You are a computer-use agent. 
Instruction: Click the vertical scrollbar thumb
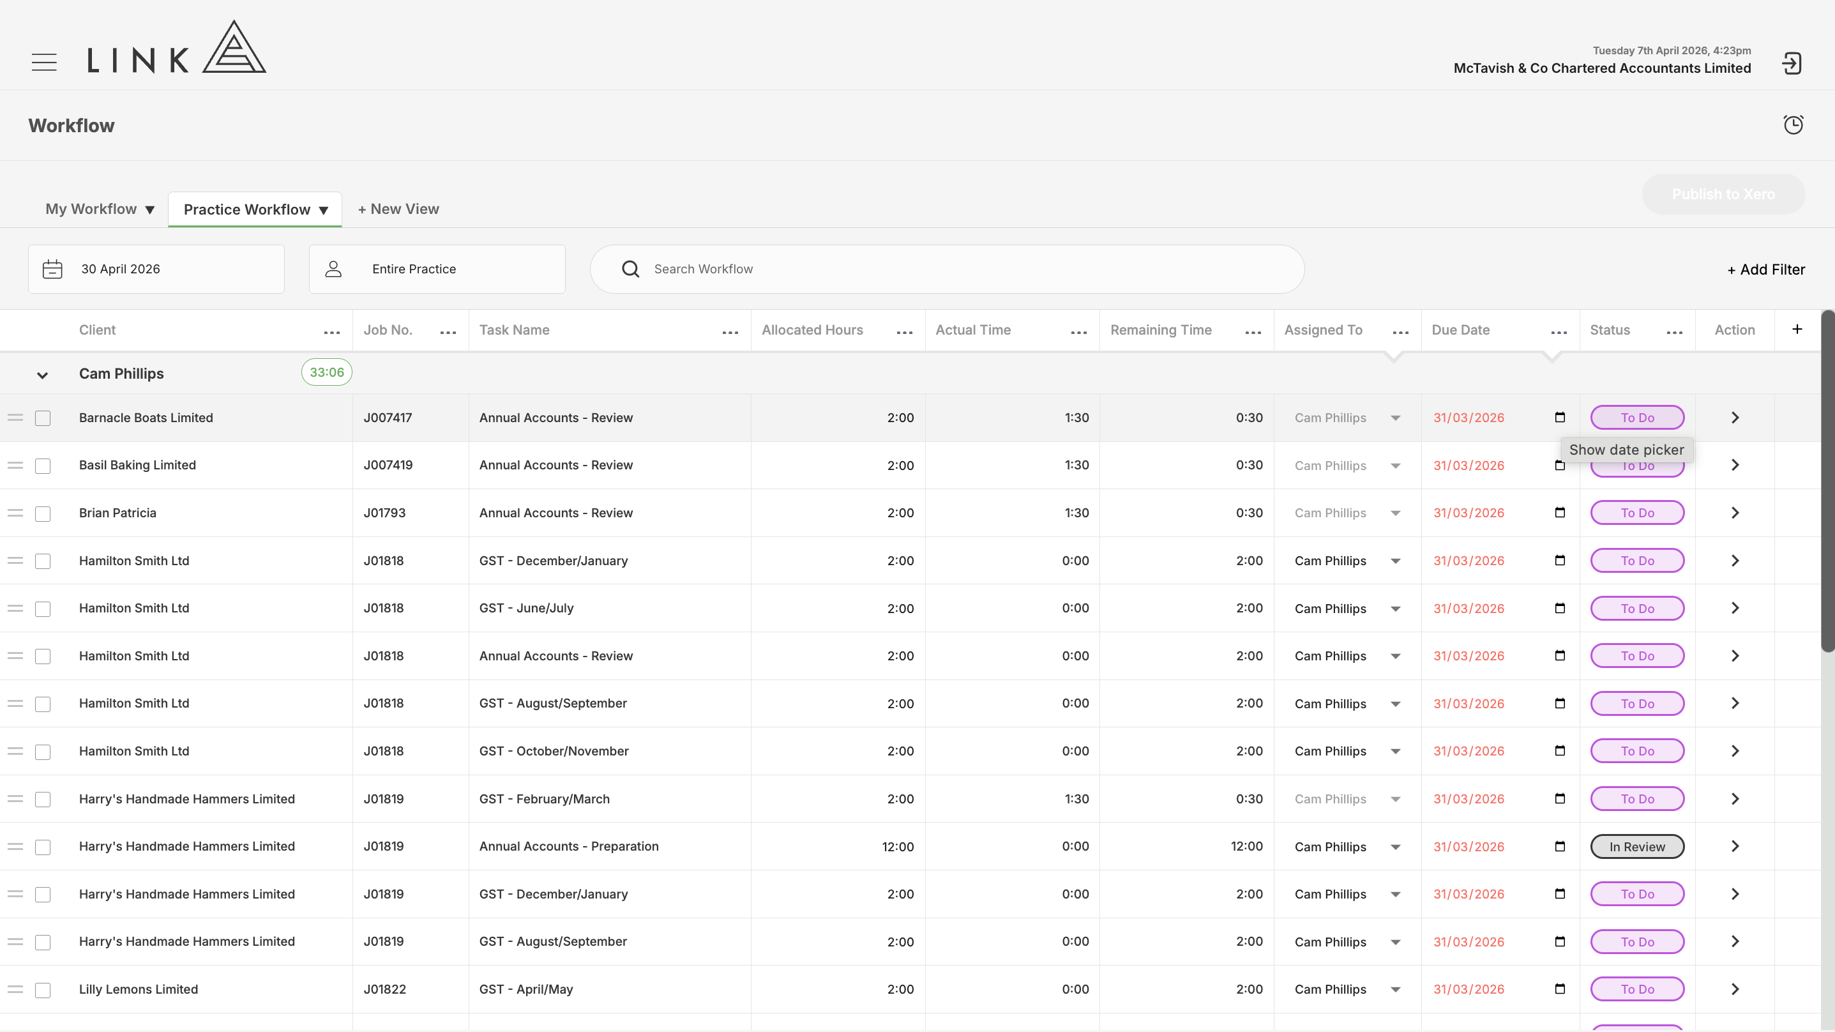(1828, 481)
